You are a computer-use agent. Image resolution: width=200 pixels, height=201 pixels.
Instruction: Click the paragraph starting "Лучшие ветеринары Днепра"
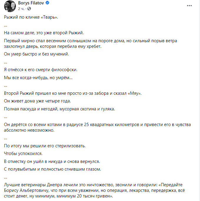coord(97,190)
